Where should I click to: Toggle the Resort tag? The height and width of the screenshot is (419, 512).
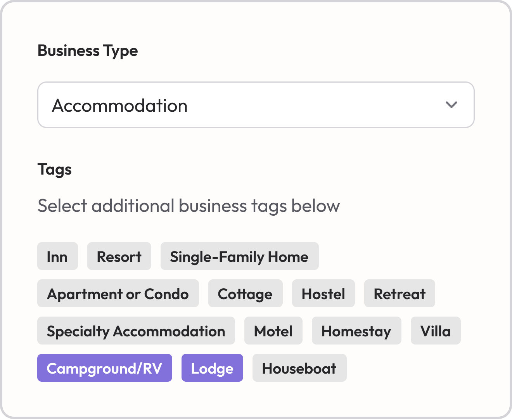pyautogui.click(x=119, y=256)
